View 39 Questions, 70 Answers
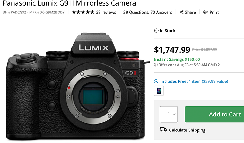Viewport: 244px width, 143px height. coord(148,12)
